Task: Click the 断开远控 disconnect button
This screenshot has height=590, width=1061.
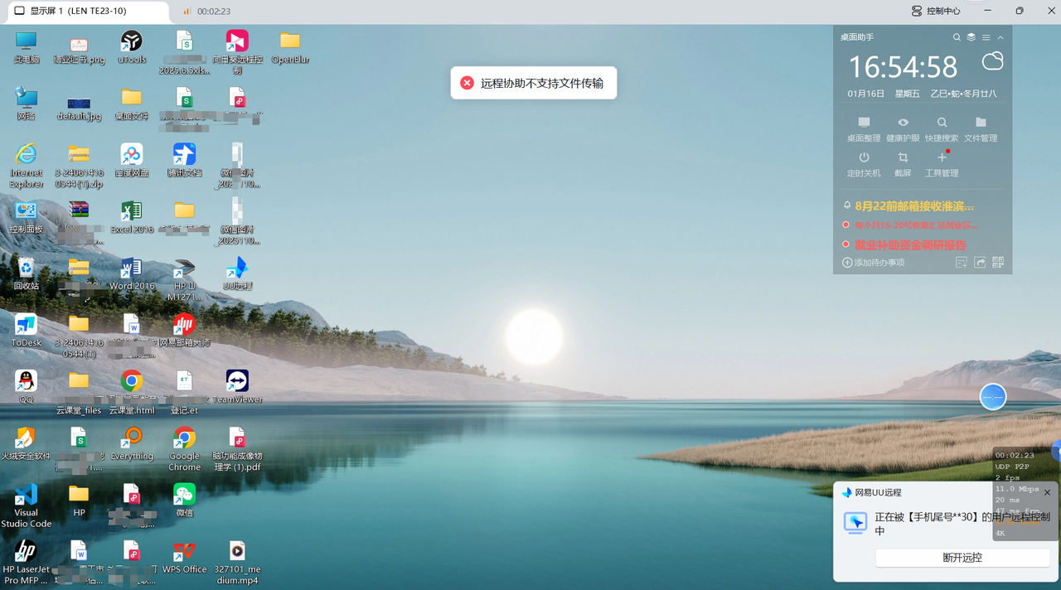Action: pos(962,558)
